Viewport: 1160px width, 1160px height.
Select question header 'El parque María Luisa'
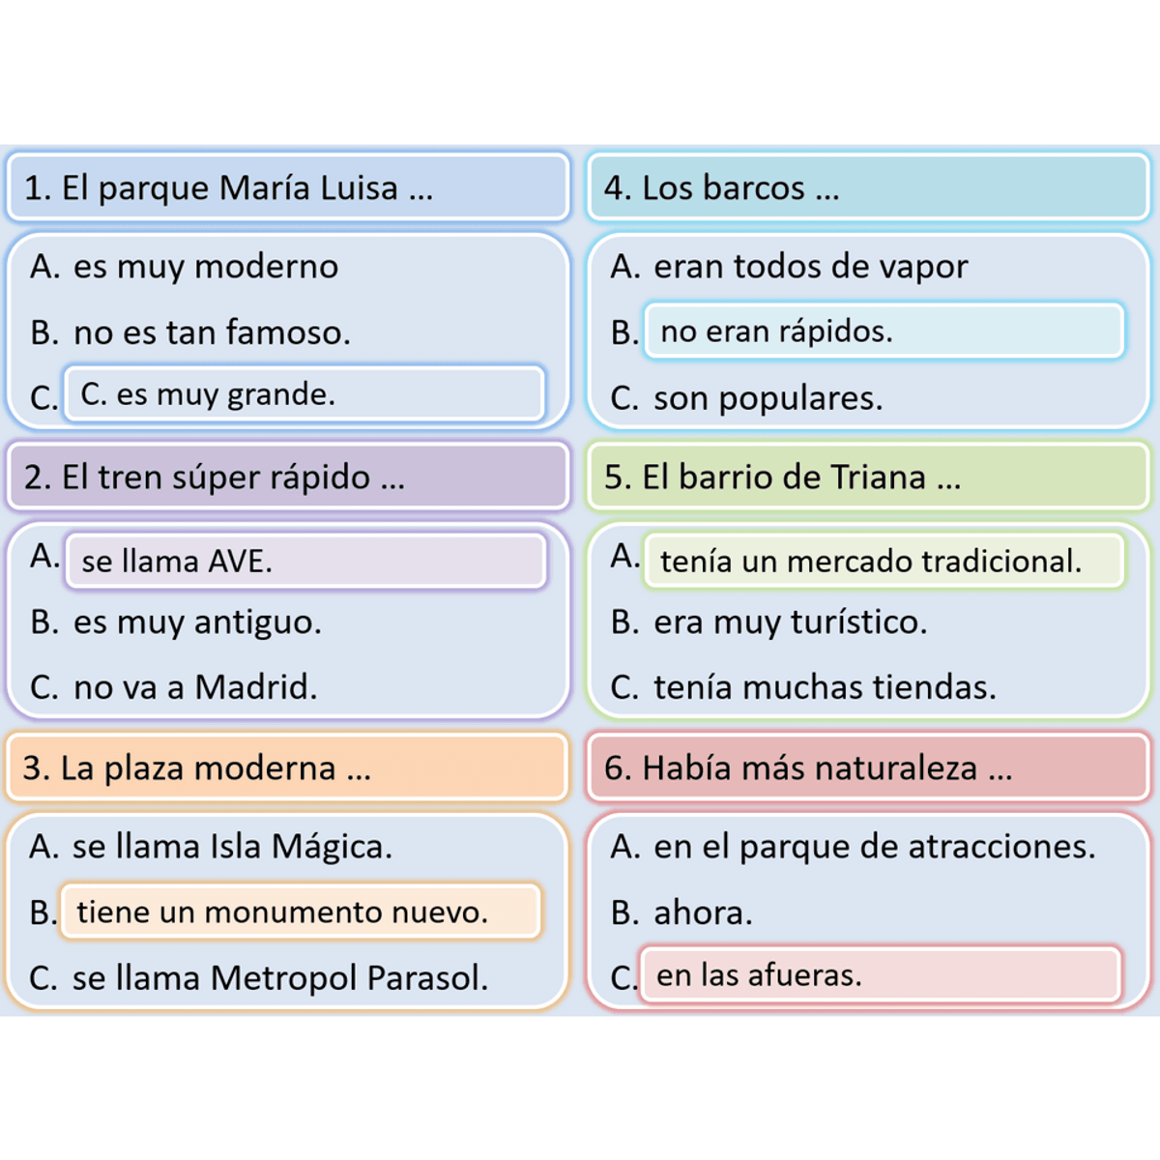click(288, 188)
